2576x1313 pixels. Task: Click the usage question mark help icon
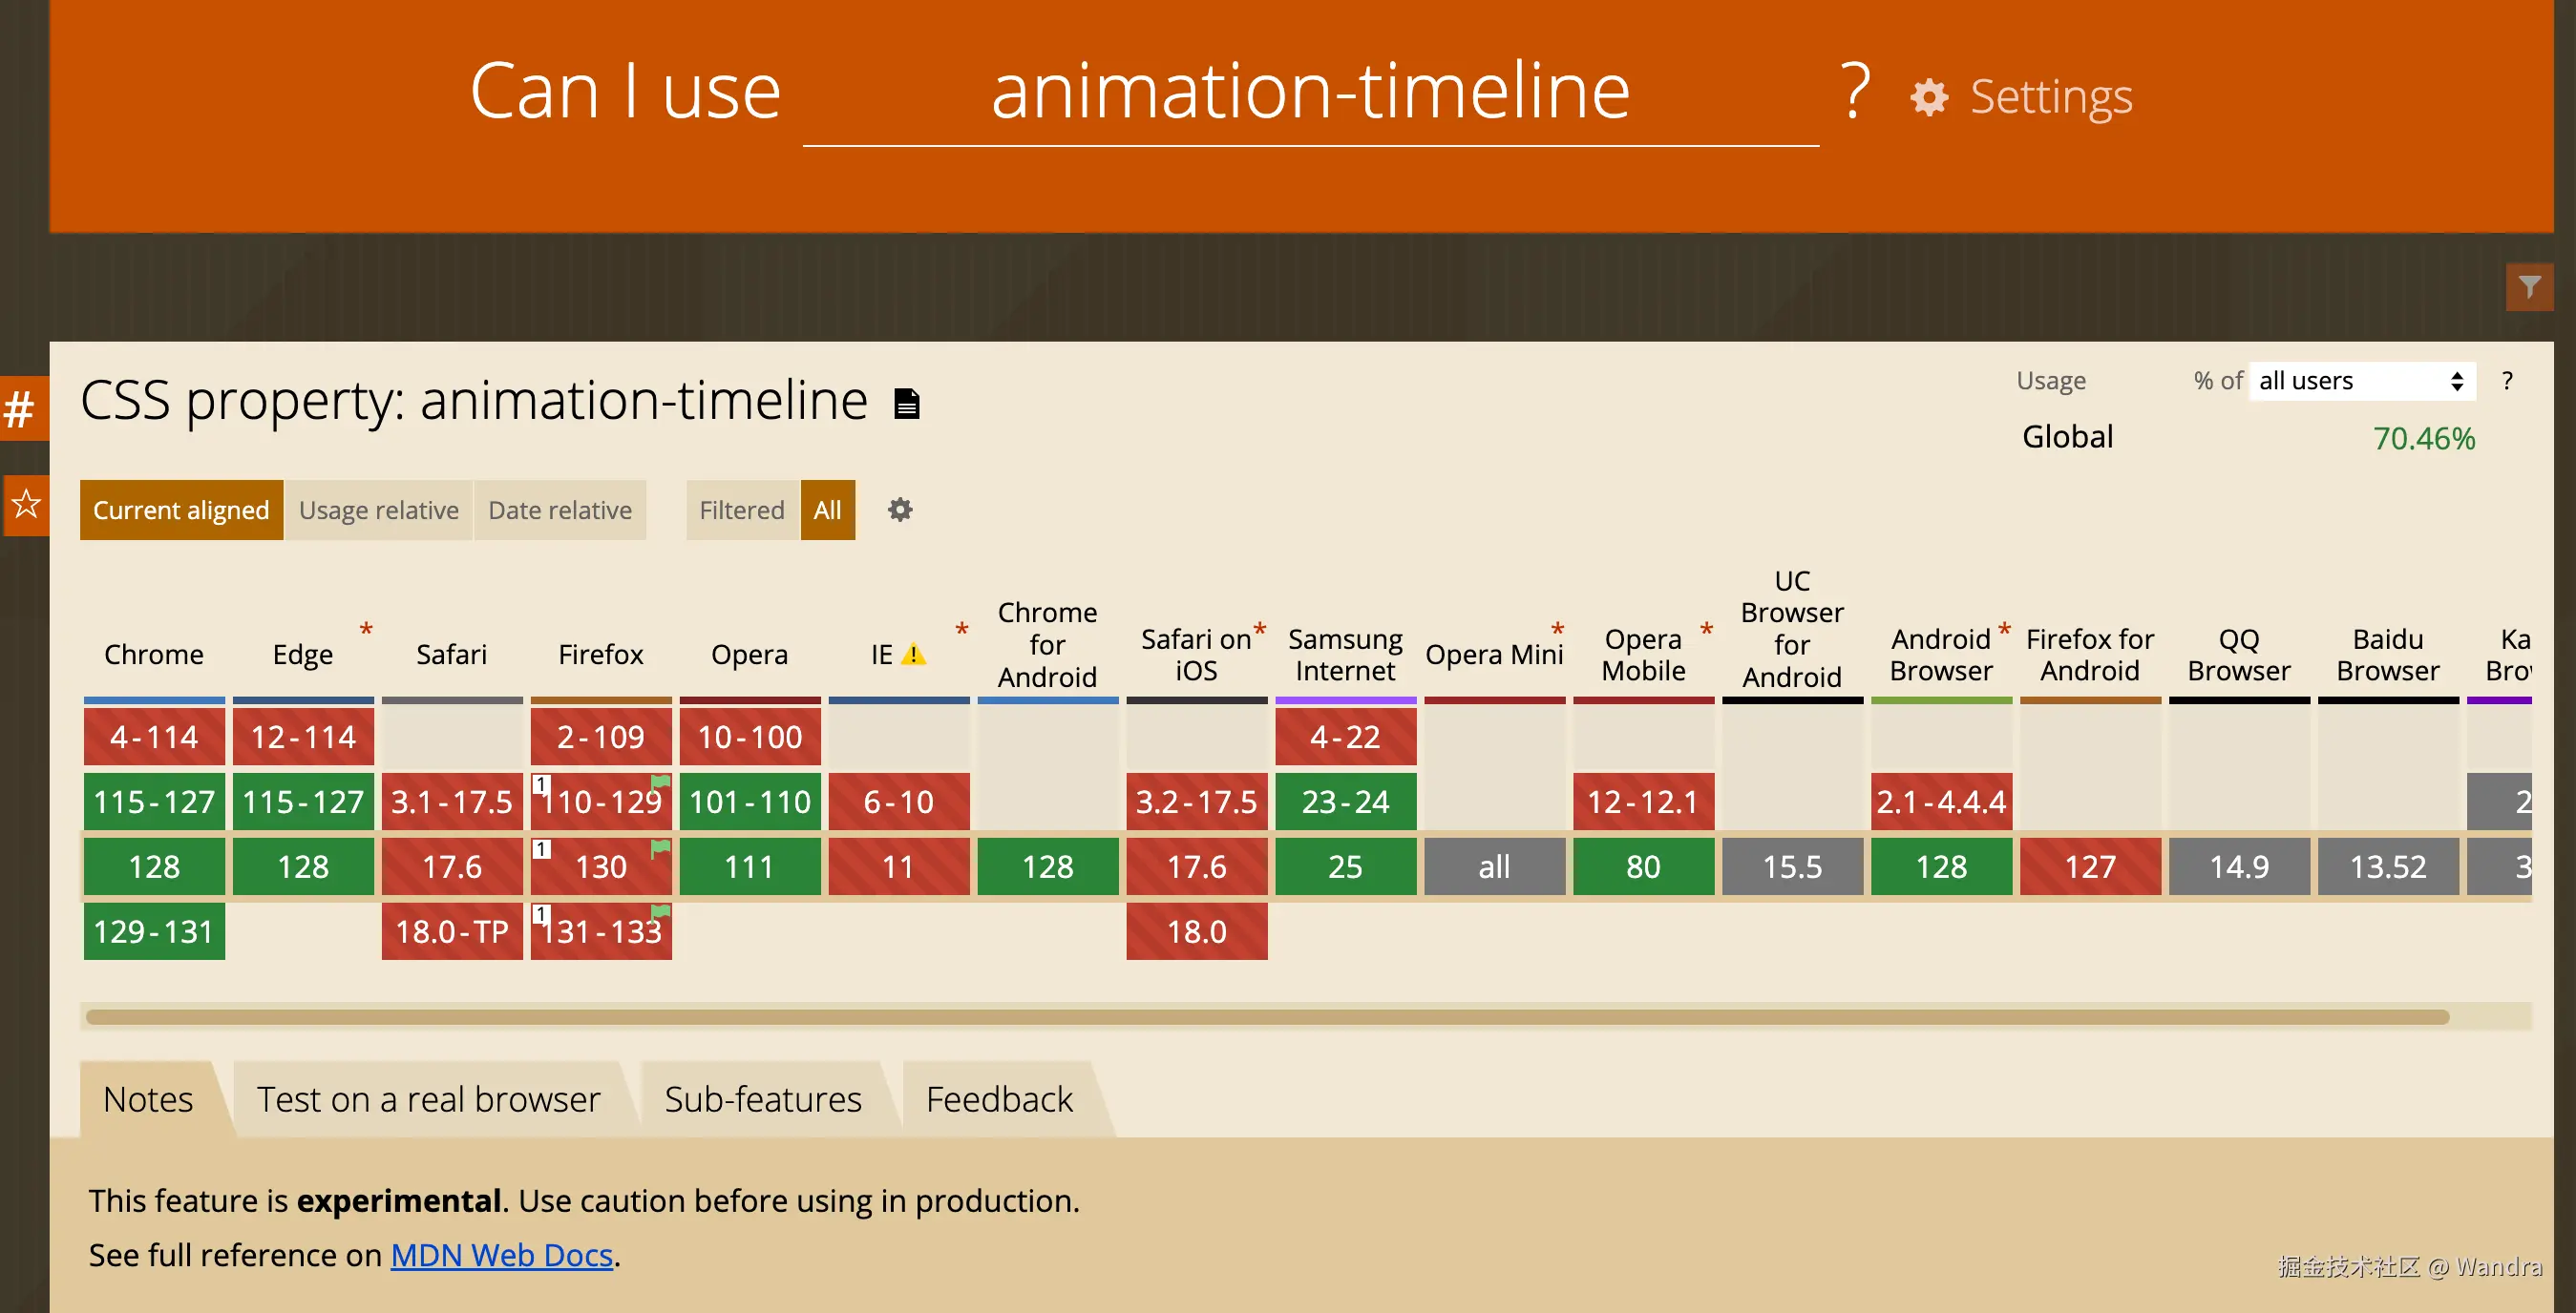2507,381
